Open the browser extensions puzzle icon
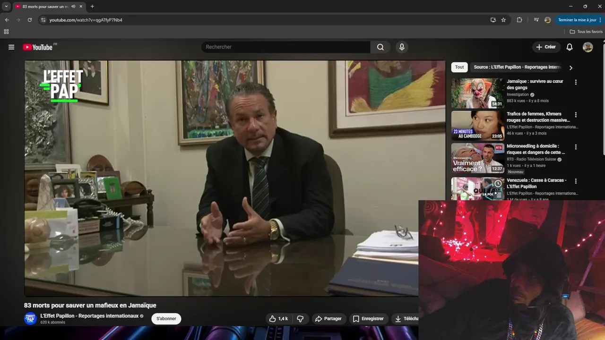605x340 pixels. [519, 20]
